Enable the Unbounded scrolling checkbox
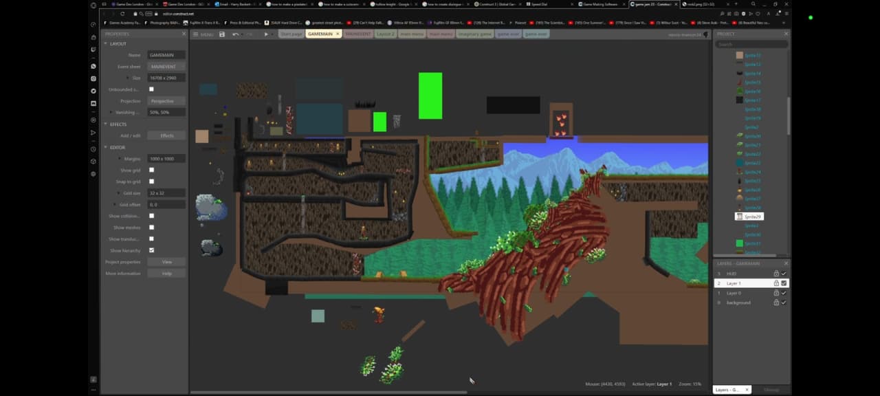 (151, 89)
